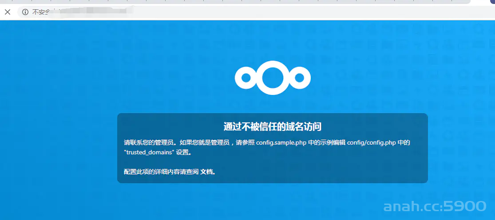
Task: Open site info via the not-secure icon
Action: 25,12
